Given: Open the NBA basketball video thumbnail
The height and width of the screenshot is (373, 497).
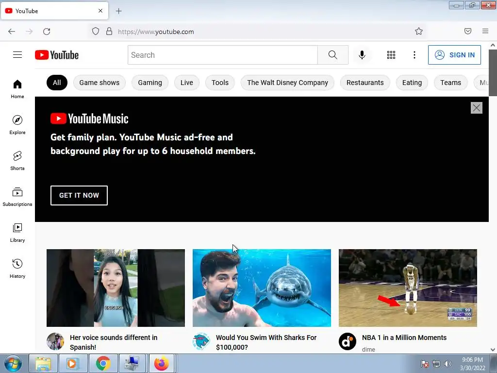Looking at the screenshot, I should tap(408, 288).
